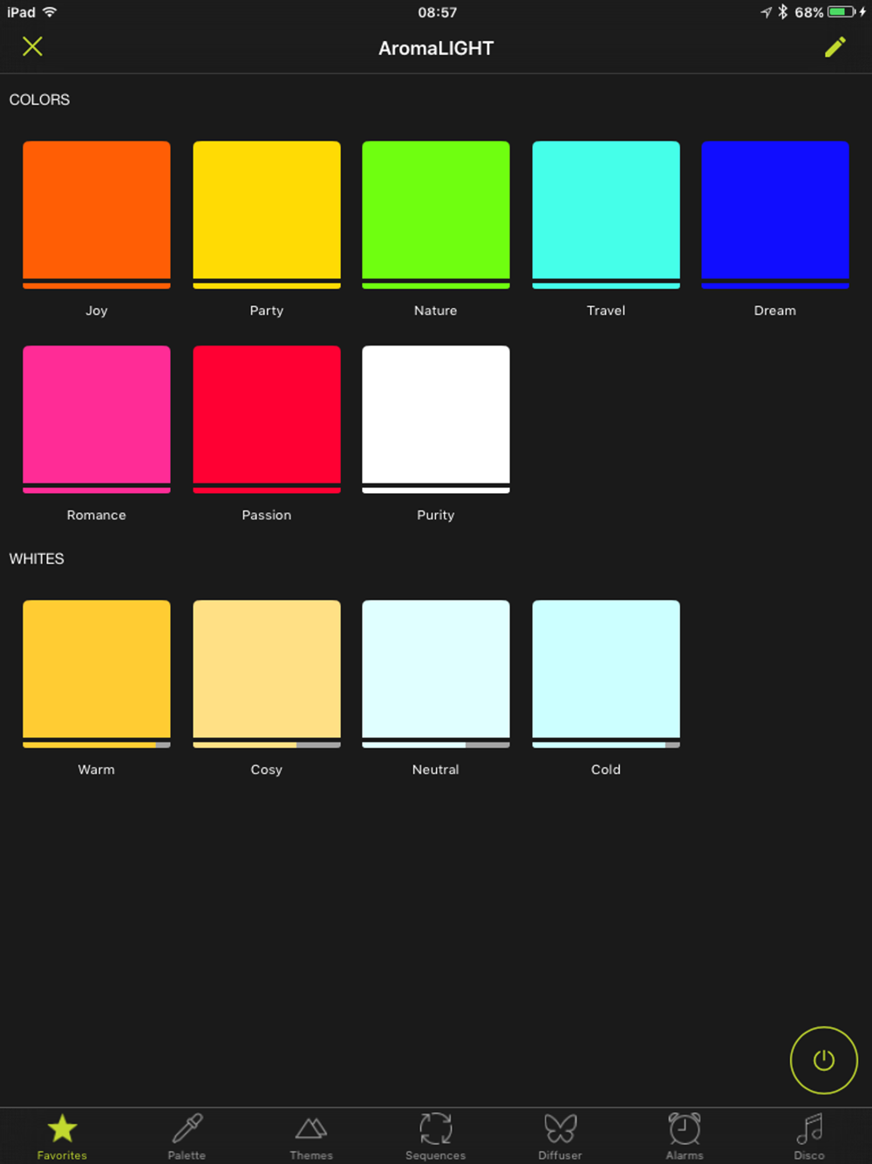Open the Disco music tab

[x=809, y=1137]
